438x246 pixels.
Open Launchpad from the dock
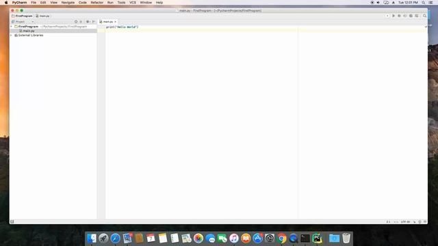coord(103,238)
